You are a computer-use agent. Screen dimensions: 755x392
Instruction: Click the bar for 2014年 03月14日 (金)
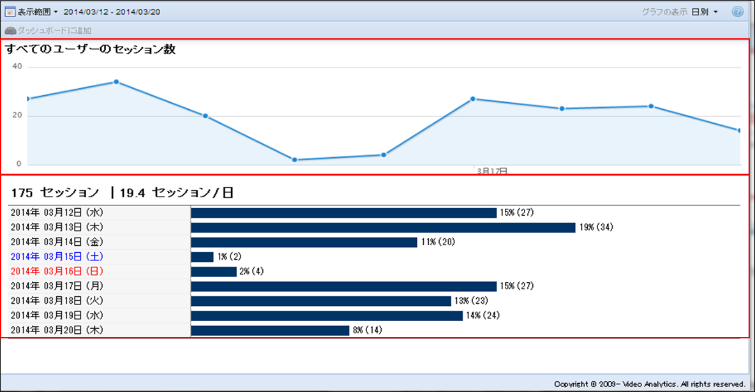pos(304,242)
